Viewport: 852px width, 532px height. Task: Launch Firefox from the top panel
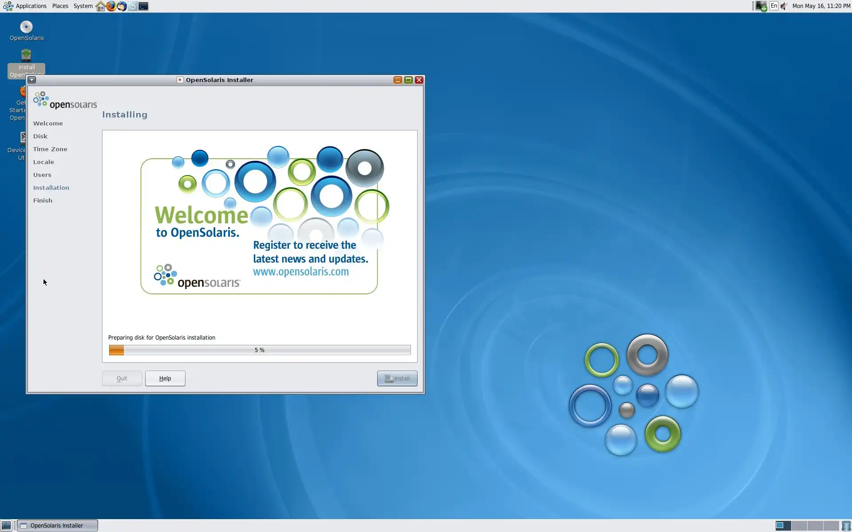[x=111, y=6]
